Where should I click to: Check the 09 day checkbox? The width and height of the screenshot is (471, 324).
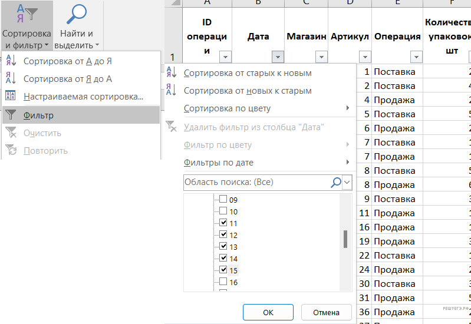pyautogui.click(x=223, y=200)
